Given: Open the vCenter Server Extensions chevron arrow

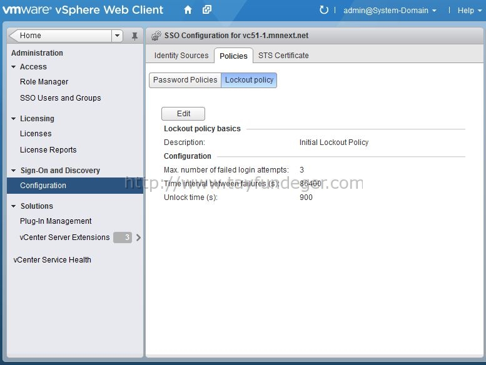Looking at the screenshot, I should tap(139, 237).
